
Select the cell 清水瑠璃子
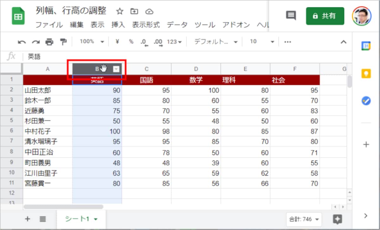pos(47,142)
